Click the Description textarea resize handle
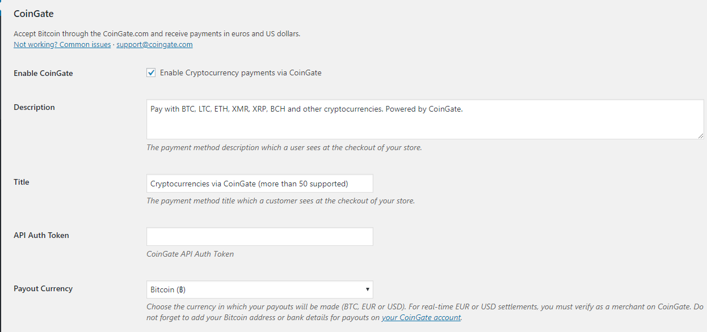This screenshot has width=707, height=332. [x=701, y=136]
